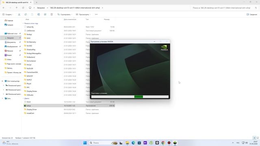Image resolution: width=260 pixels, height=146 pixels.
Task: Collapse the 'Ранее в этом году' group
Action: pyautogui.click(x=23, y=24)
